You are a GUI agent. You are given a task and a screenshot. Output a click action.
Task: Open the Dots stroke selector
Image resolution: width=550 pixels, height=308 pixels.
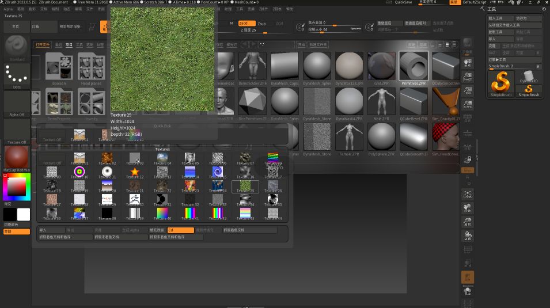tap(17, 76)
